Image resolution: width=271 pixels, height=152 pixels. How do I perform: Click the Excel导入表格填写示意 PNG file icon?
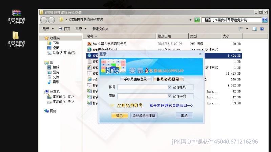tap(89, 44)
